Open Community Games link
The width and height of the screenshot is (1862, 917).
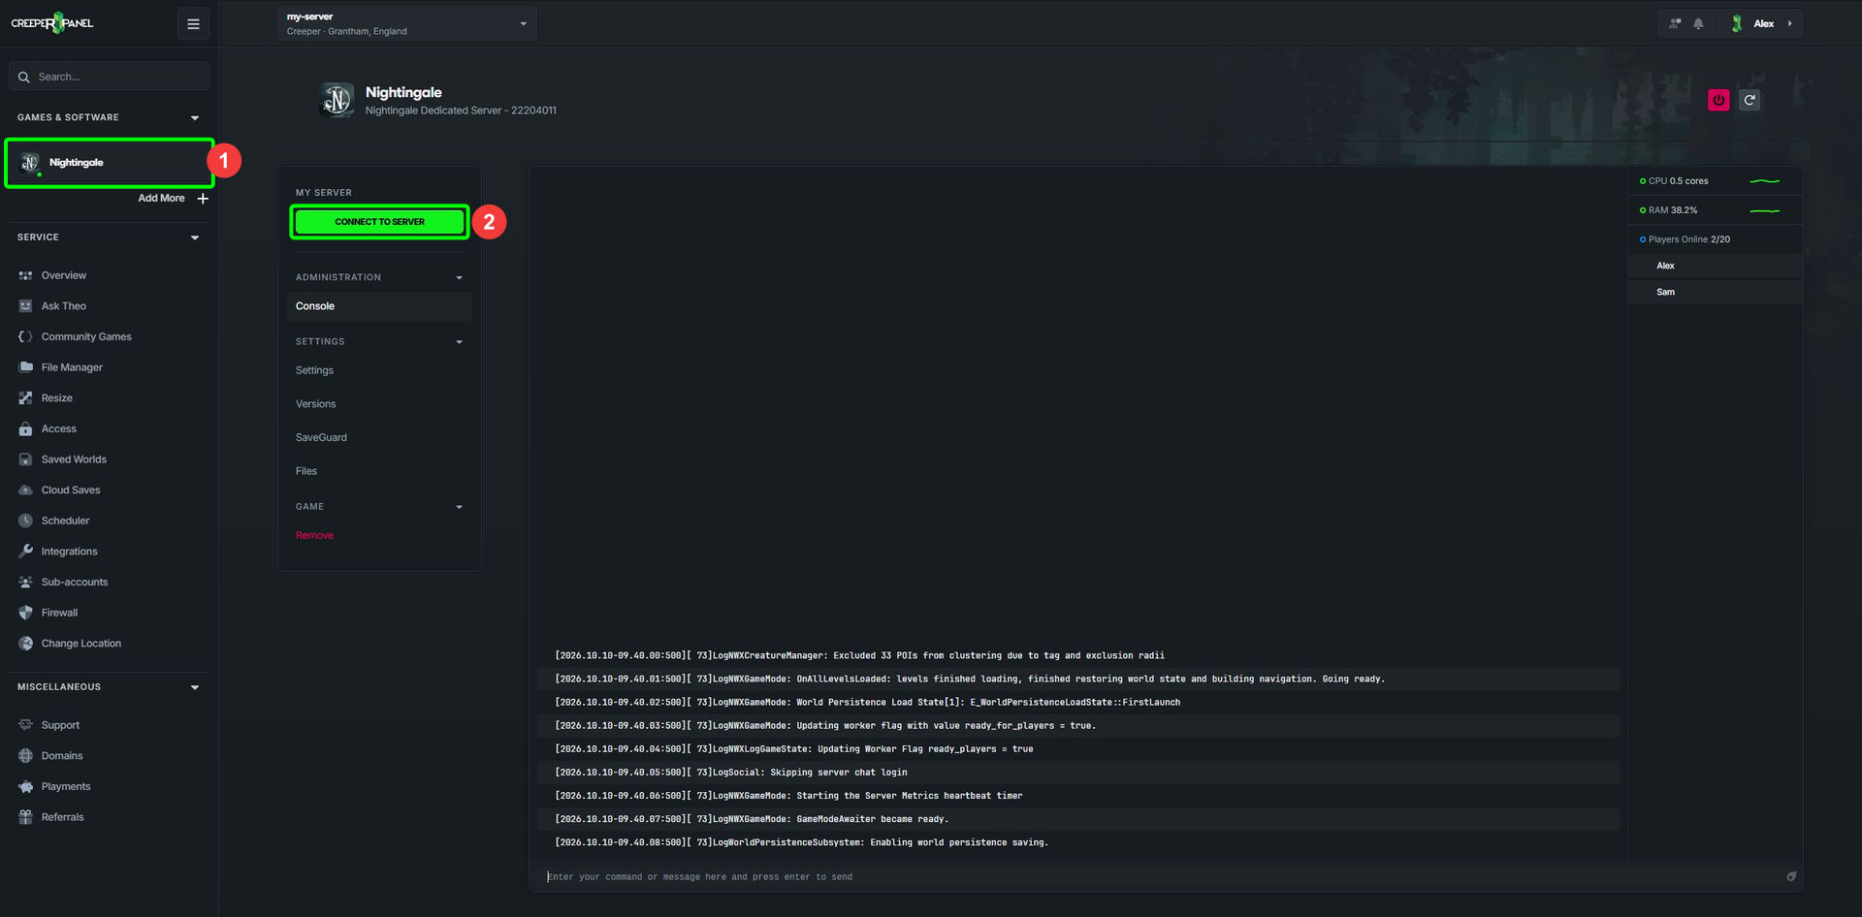(x=86, y=337)
